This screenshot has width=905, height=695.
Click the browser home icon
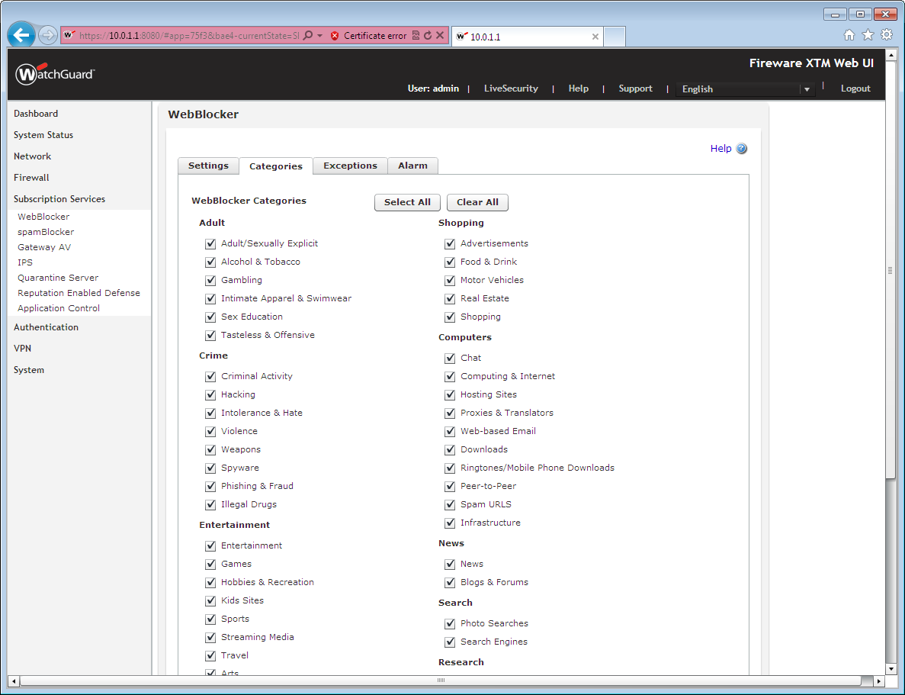pos(849,34)
